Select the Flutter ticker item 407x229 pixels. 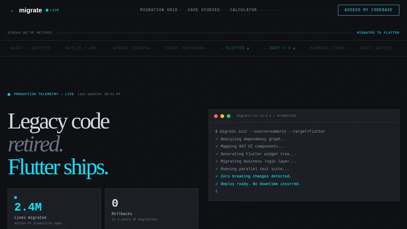pos(235,48)
